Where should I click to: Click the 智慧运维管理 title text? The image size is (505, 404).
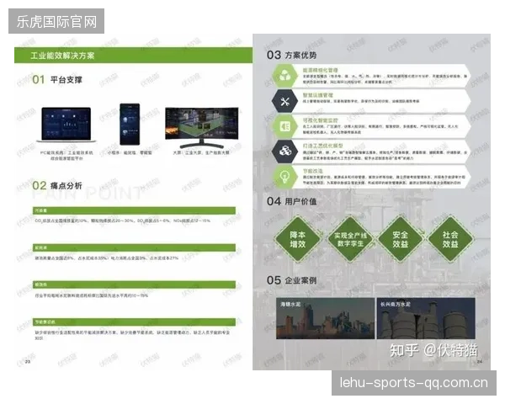pyautogui.click(x=318, y=95)
